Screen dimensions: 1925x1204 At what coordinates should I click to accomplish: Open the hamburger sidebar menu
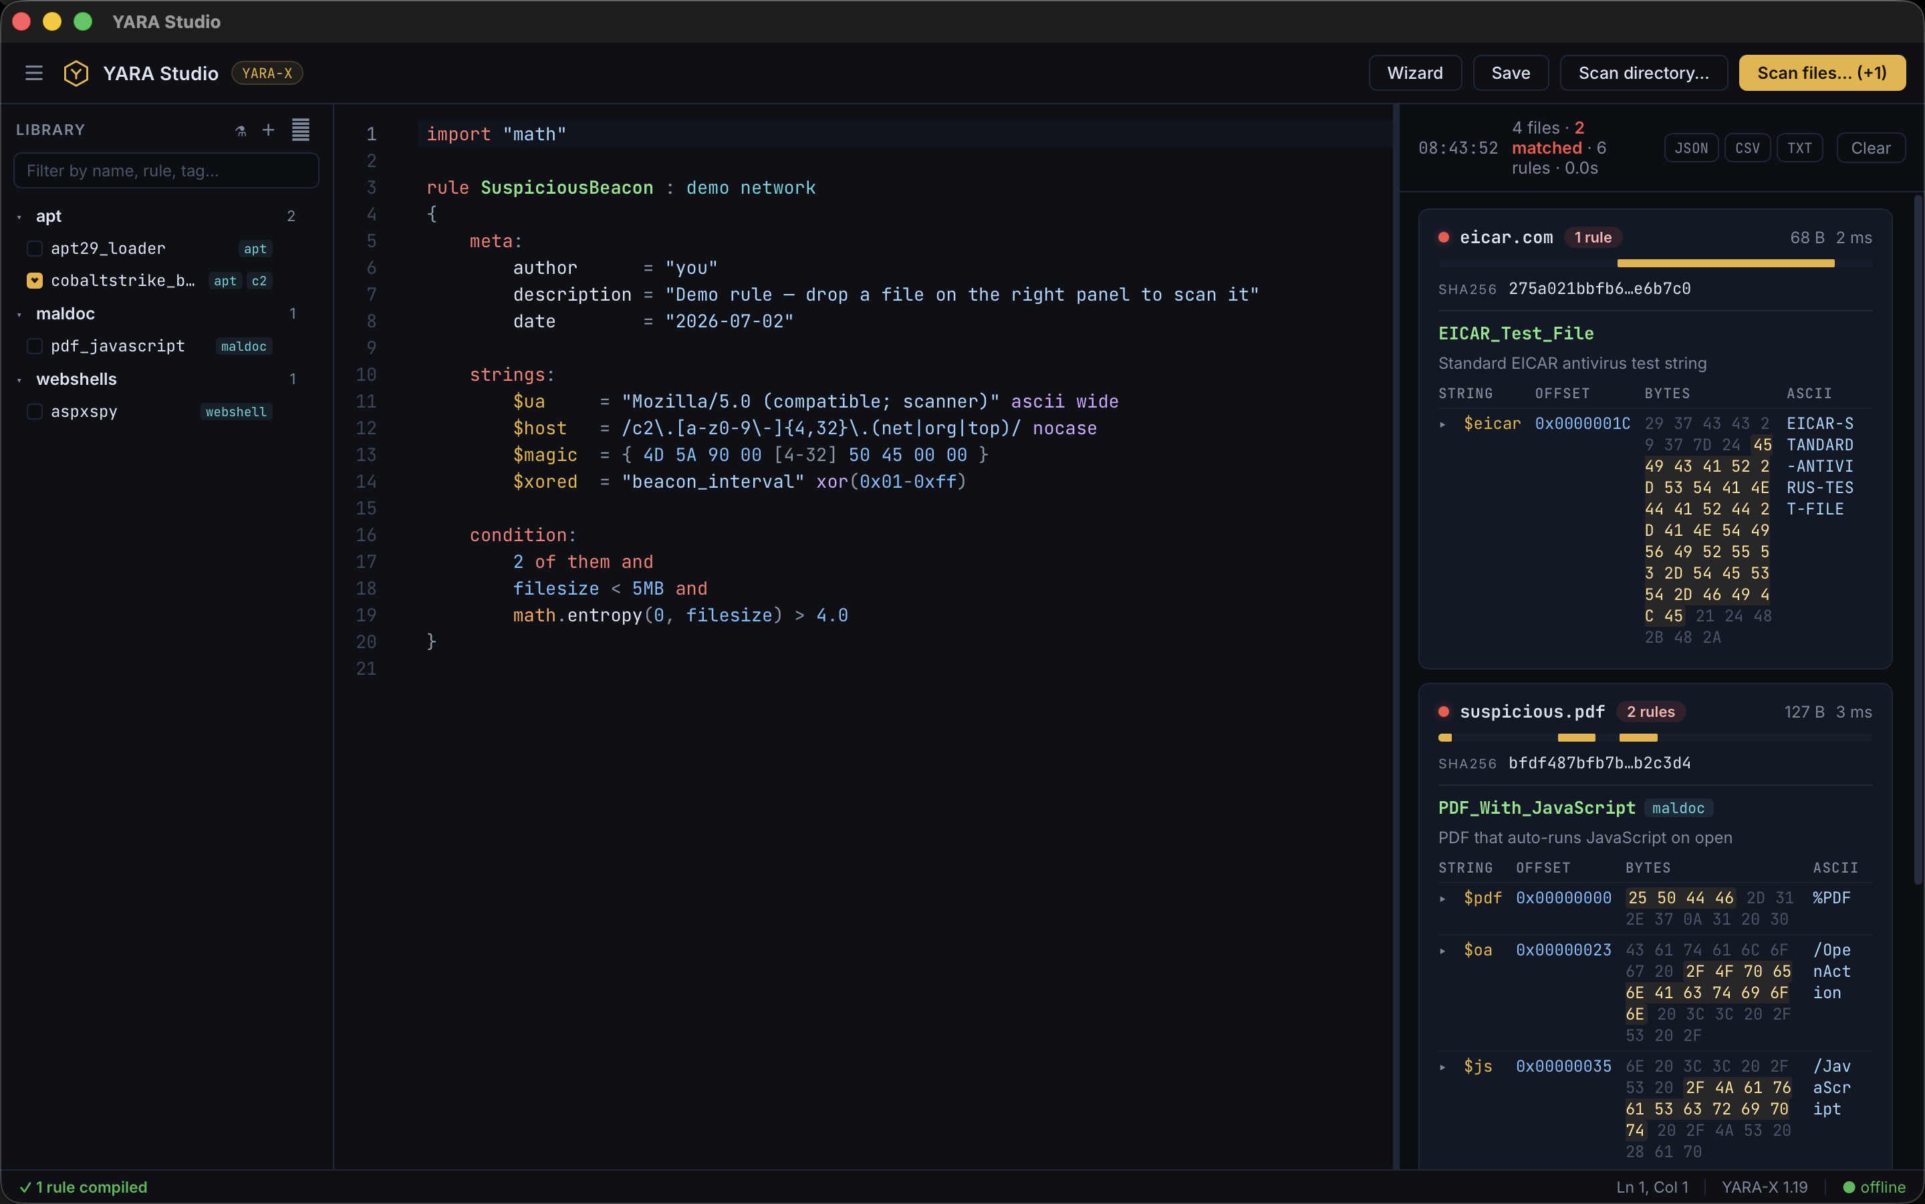click(33, 73)
